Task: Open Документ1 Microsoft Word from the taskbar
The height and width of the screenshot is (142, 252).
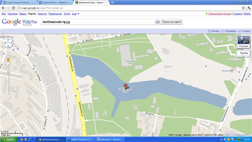Action: [111, 139]
